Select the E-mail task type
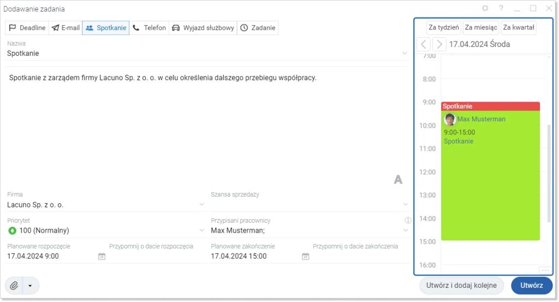The image size is (559, 302). [x=66, y=28]
